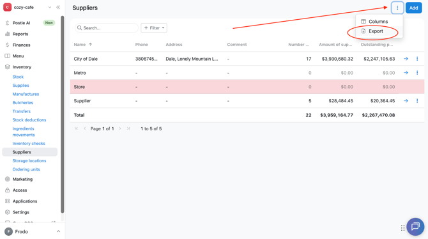
Task: Go to Manufactures page
Action: 26,94
